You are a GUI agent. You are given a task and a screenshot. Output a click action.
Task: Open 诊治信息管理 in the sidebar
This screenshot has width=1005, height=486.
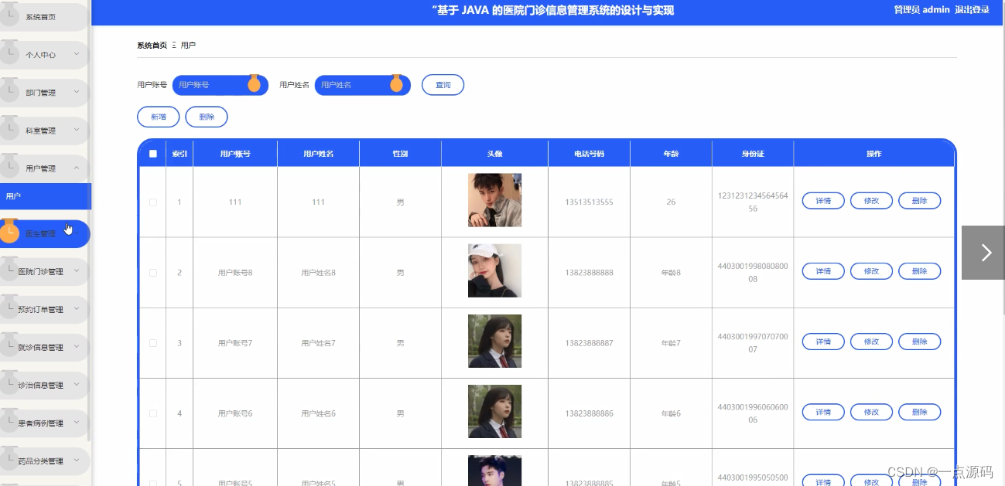[45, 385]
